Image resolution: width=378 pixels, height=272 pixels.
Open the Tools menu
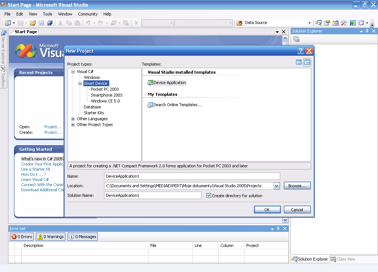coord(48,14)
